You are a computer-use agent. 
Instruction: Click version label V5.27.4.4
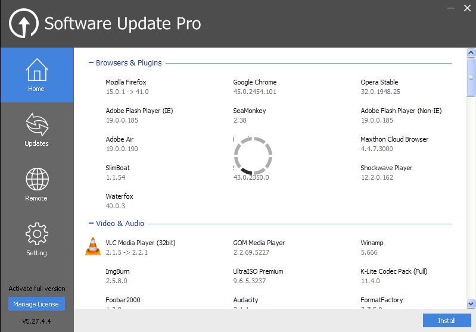(x=36, y=321)
